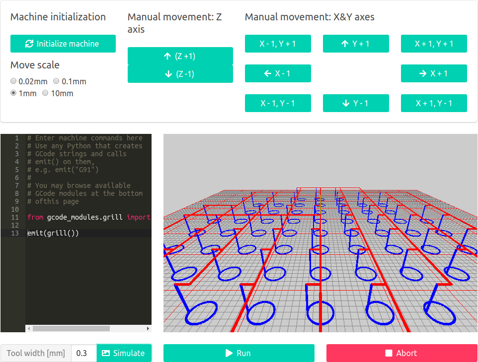Move Z axis down with Z -1
Screen dimensions: 478x362
[180, 74]
